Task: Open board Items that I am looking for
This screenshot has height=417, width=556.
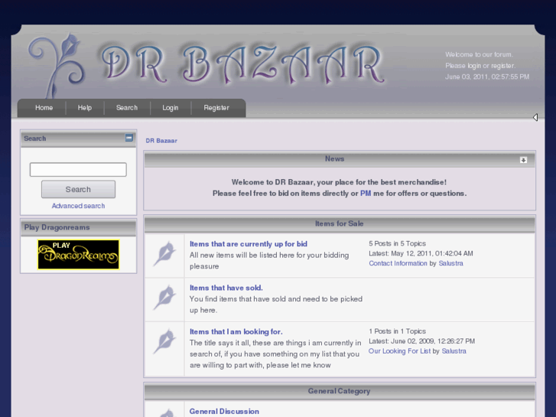Action: click(x=236, y=332)
